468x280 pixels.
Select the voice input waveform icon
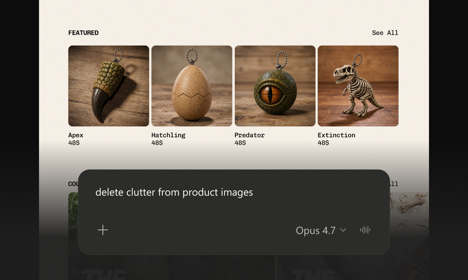tap(365, 230)
